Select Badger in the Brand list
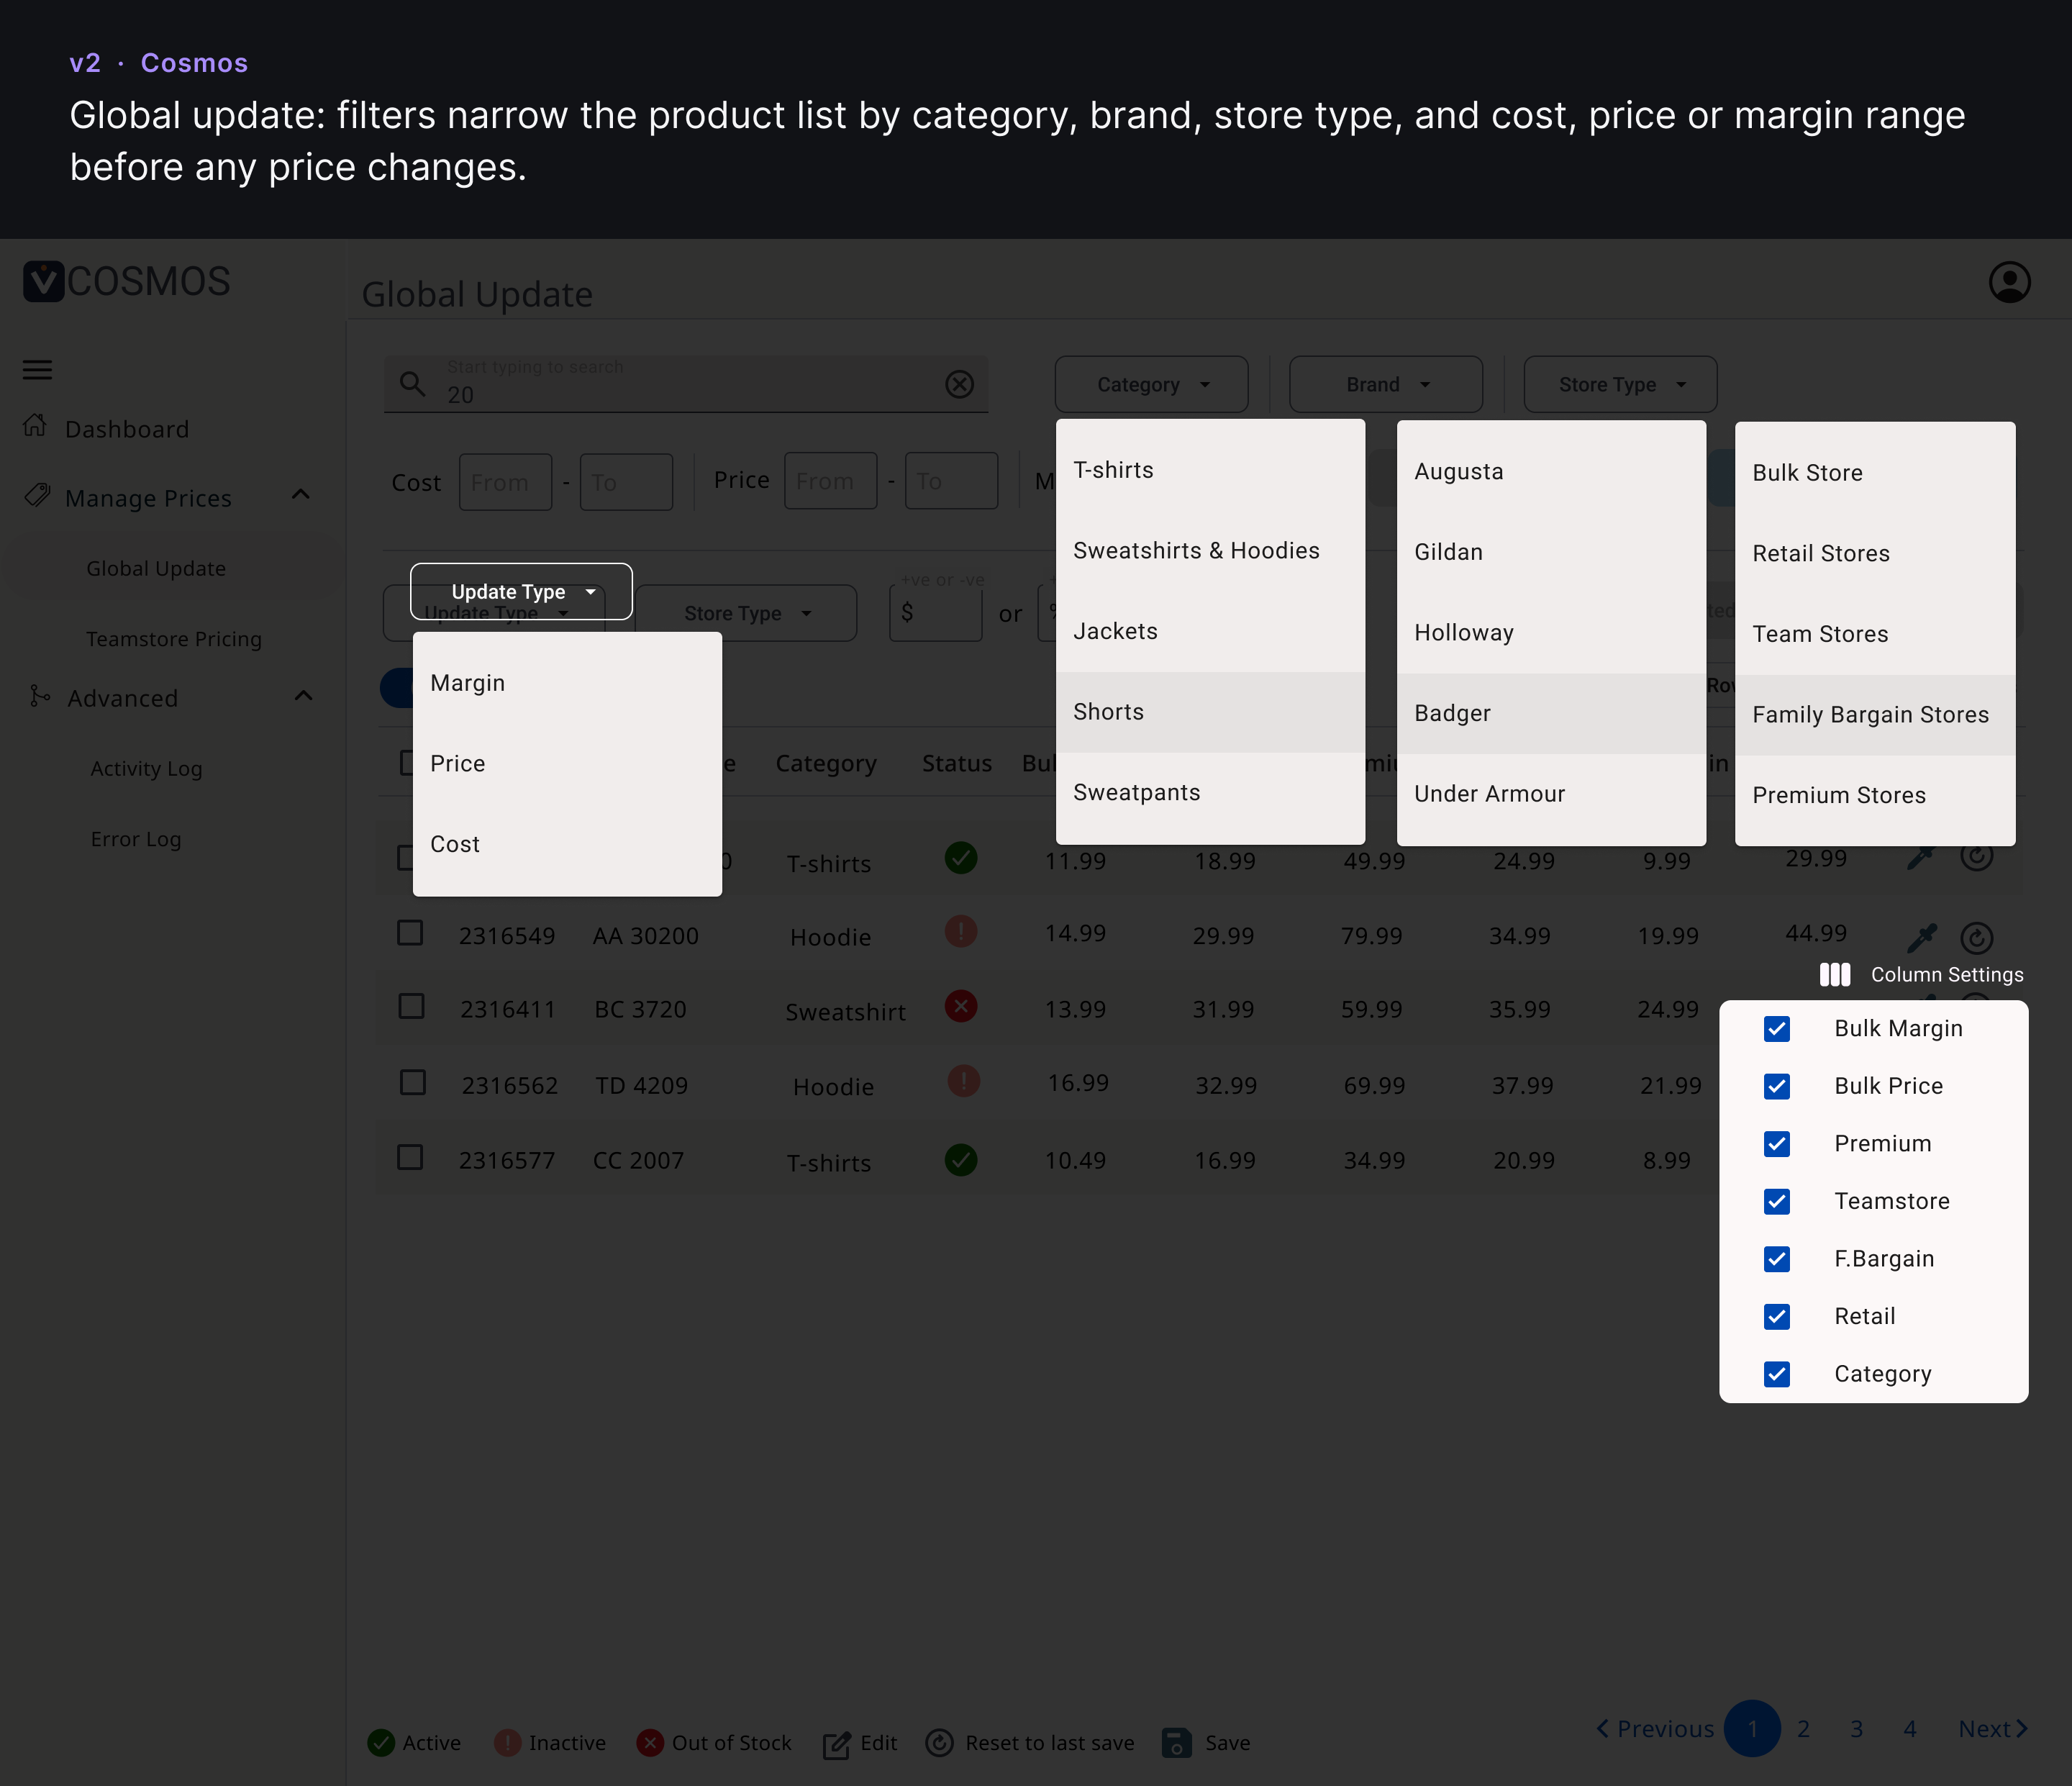Viewport: 2072px width, 1786px height. tap(1551, 713)
